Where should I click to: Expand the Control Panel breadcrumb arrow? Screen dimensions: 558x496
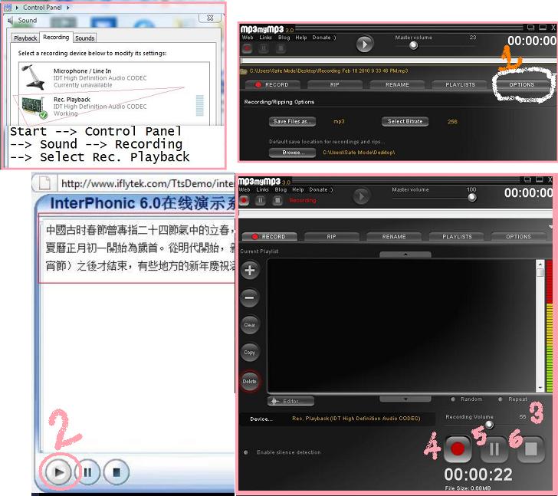pyautogui.click(x=68, y=8)
